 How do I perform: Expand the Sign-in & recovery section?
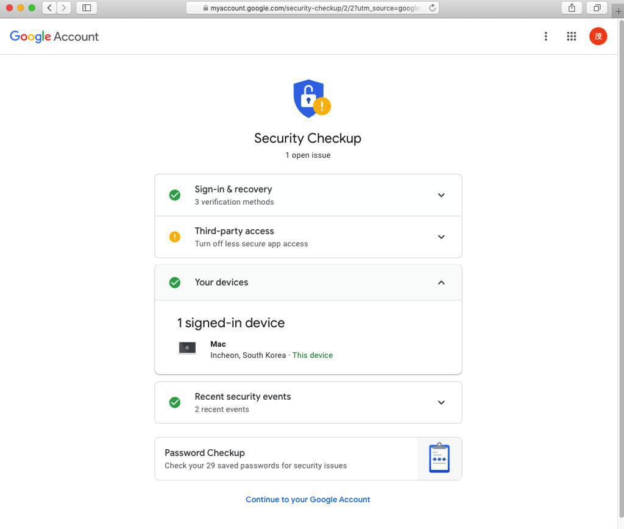coord(441,195)
